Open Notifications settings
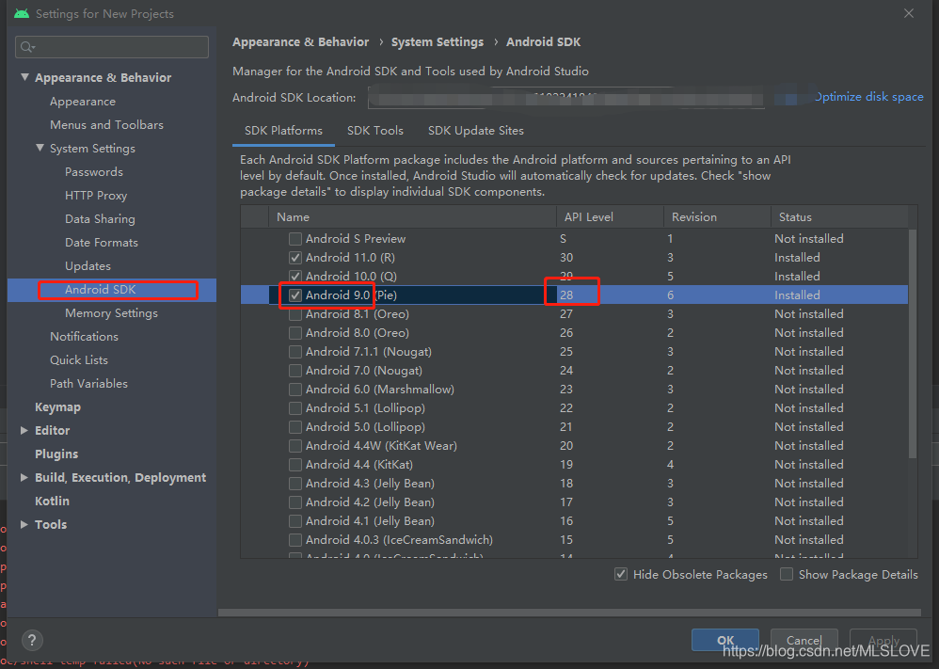The width and height of the screenshot is (939, 669). pos(84,337)
